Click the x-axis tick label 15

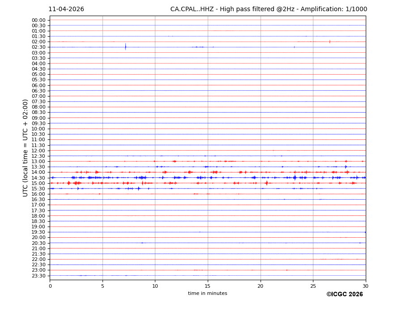(x=208, y=286)
